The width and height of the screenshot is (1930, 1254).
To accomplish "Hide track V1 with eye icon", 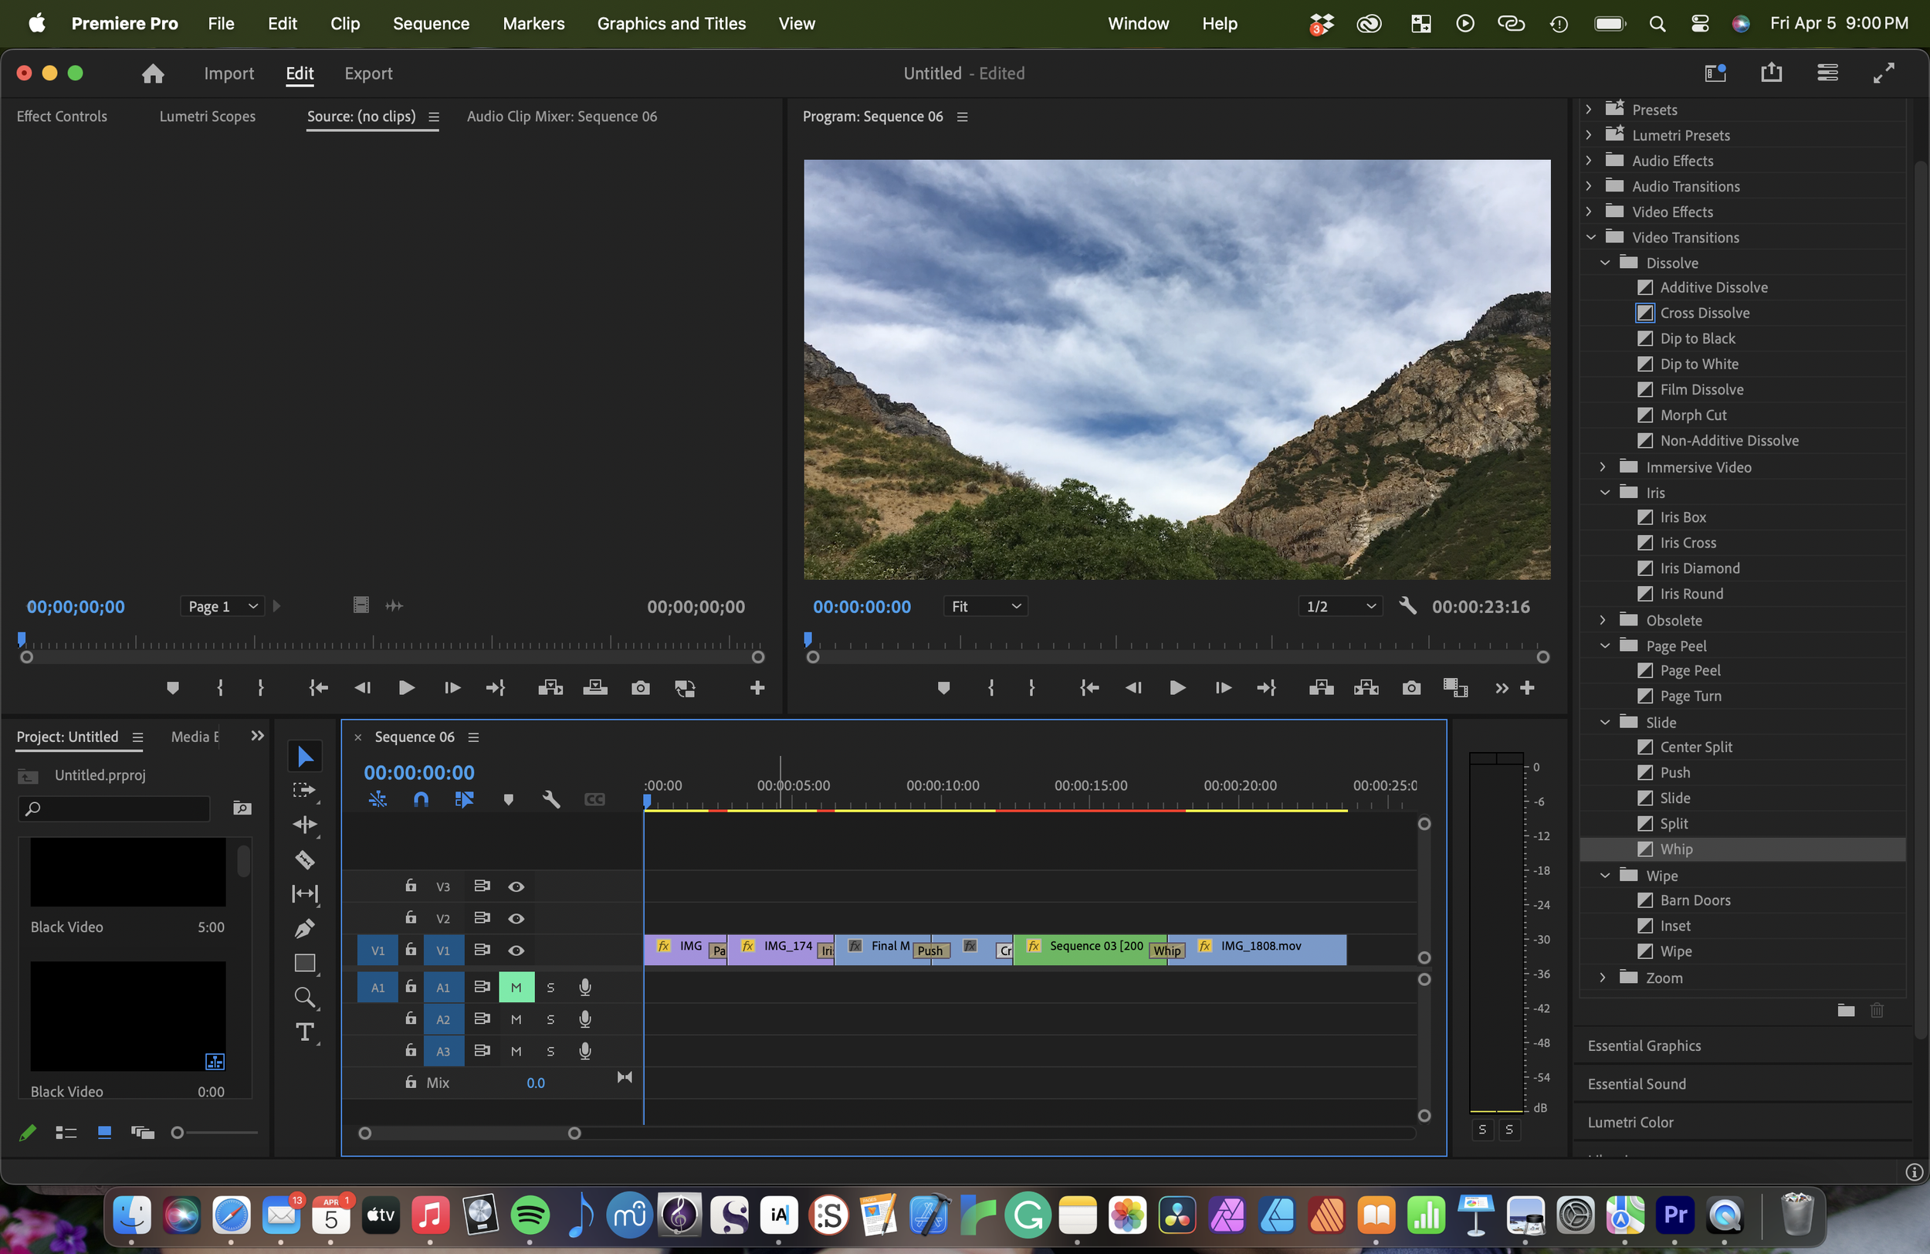I will (516, 950).
